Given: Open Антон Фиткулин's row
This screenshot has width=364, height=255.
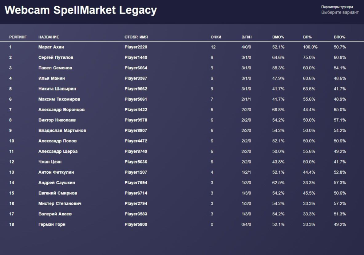Looking at the screenshot, I should [x=56, y=172].
